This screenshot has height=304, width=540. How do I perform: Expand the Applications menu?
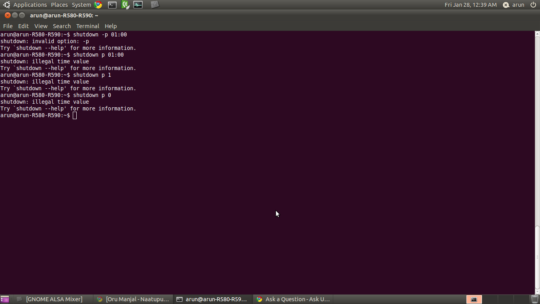pos(30,5)
